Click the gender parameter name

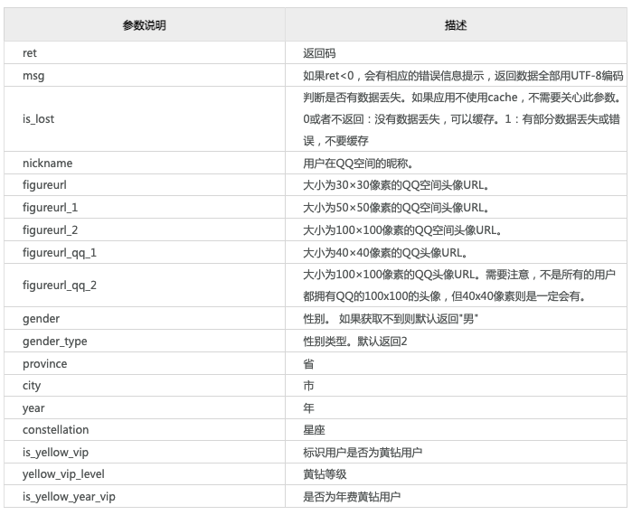42,319
